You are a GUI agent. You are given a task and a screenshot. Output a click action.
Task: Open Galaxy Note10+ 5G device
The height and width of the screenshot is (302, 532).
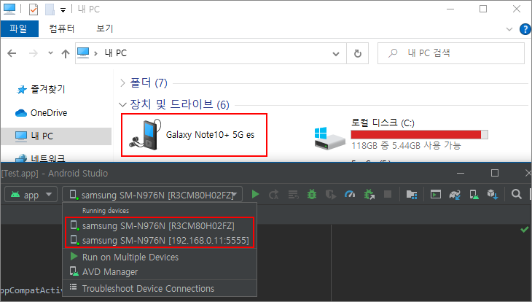click(x=194, y=135)
